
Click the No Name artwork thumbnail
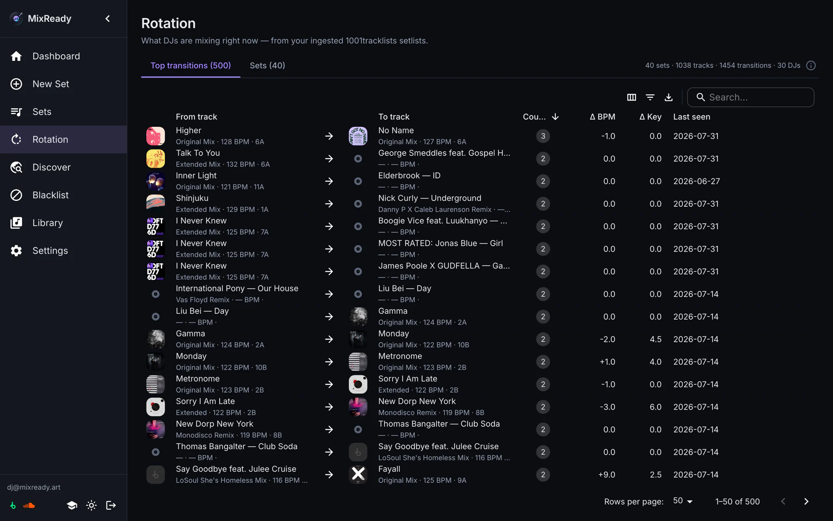(x=358, y=136)
